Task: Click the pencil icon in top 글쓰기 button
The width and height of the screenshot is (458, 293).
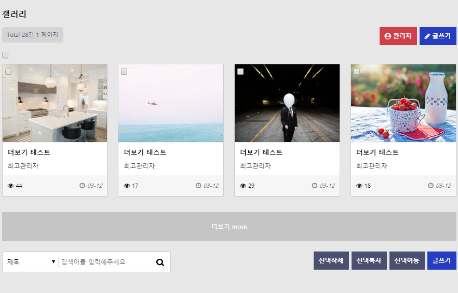Action: coord(427,36)
